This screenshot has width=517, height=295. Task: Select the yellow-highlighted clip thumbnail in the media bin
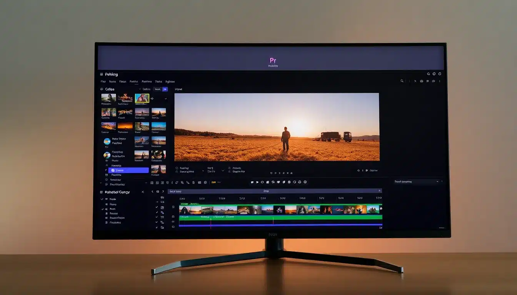click(142, 98)
